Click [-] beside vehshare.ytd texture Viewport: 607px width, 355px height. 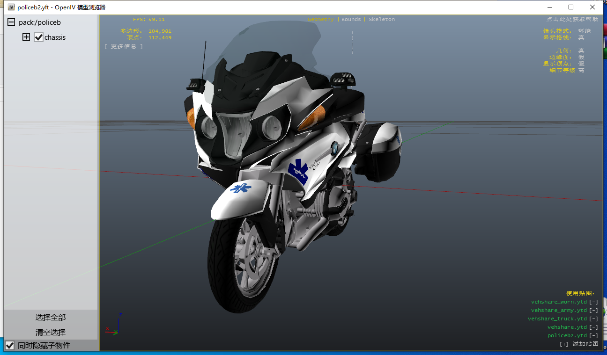point(593,327)
